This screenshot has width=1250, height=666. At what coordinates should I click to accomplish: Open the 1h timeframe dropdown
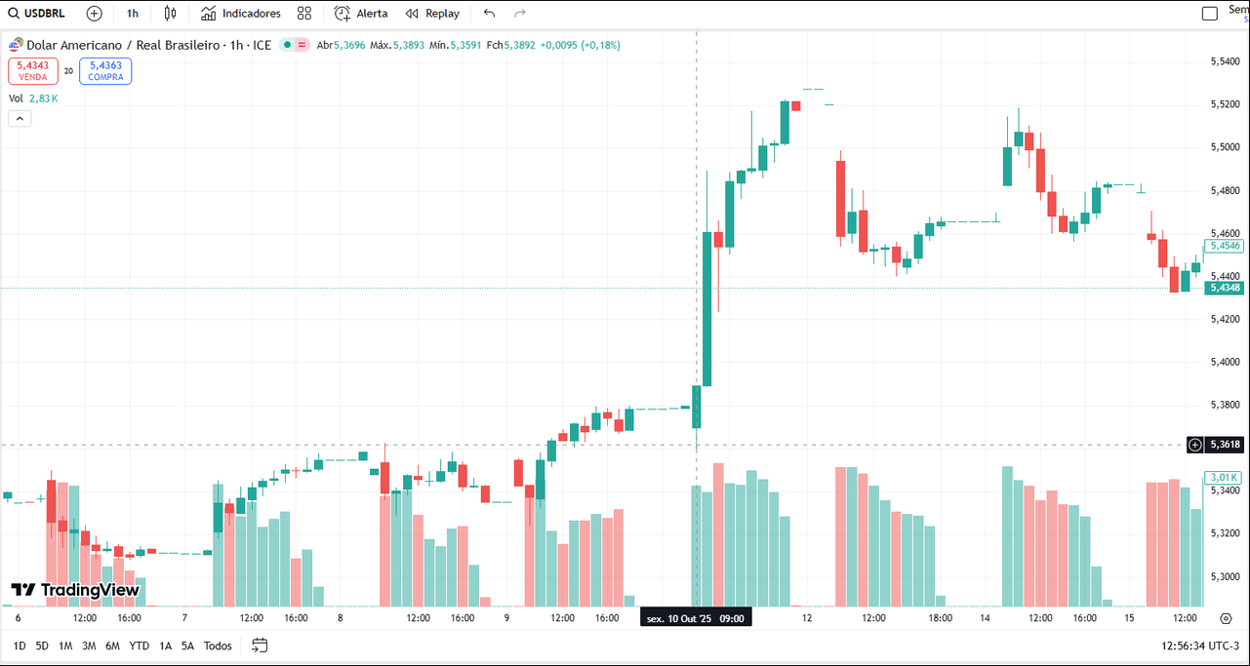pos(133,13)
